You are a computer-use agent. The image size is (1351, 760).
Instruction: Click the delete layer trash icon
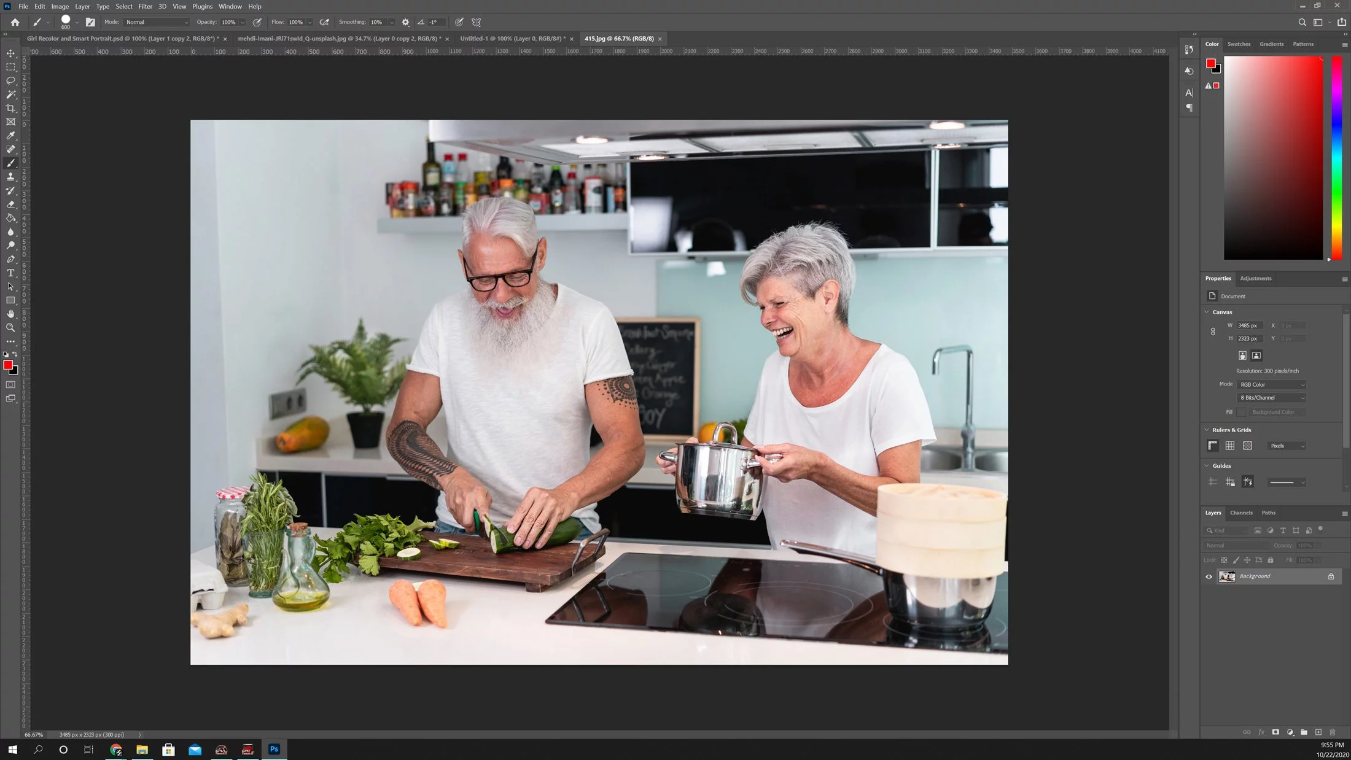1332,732
